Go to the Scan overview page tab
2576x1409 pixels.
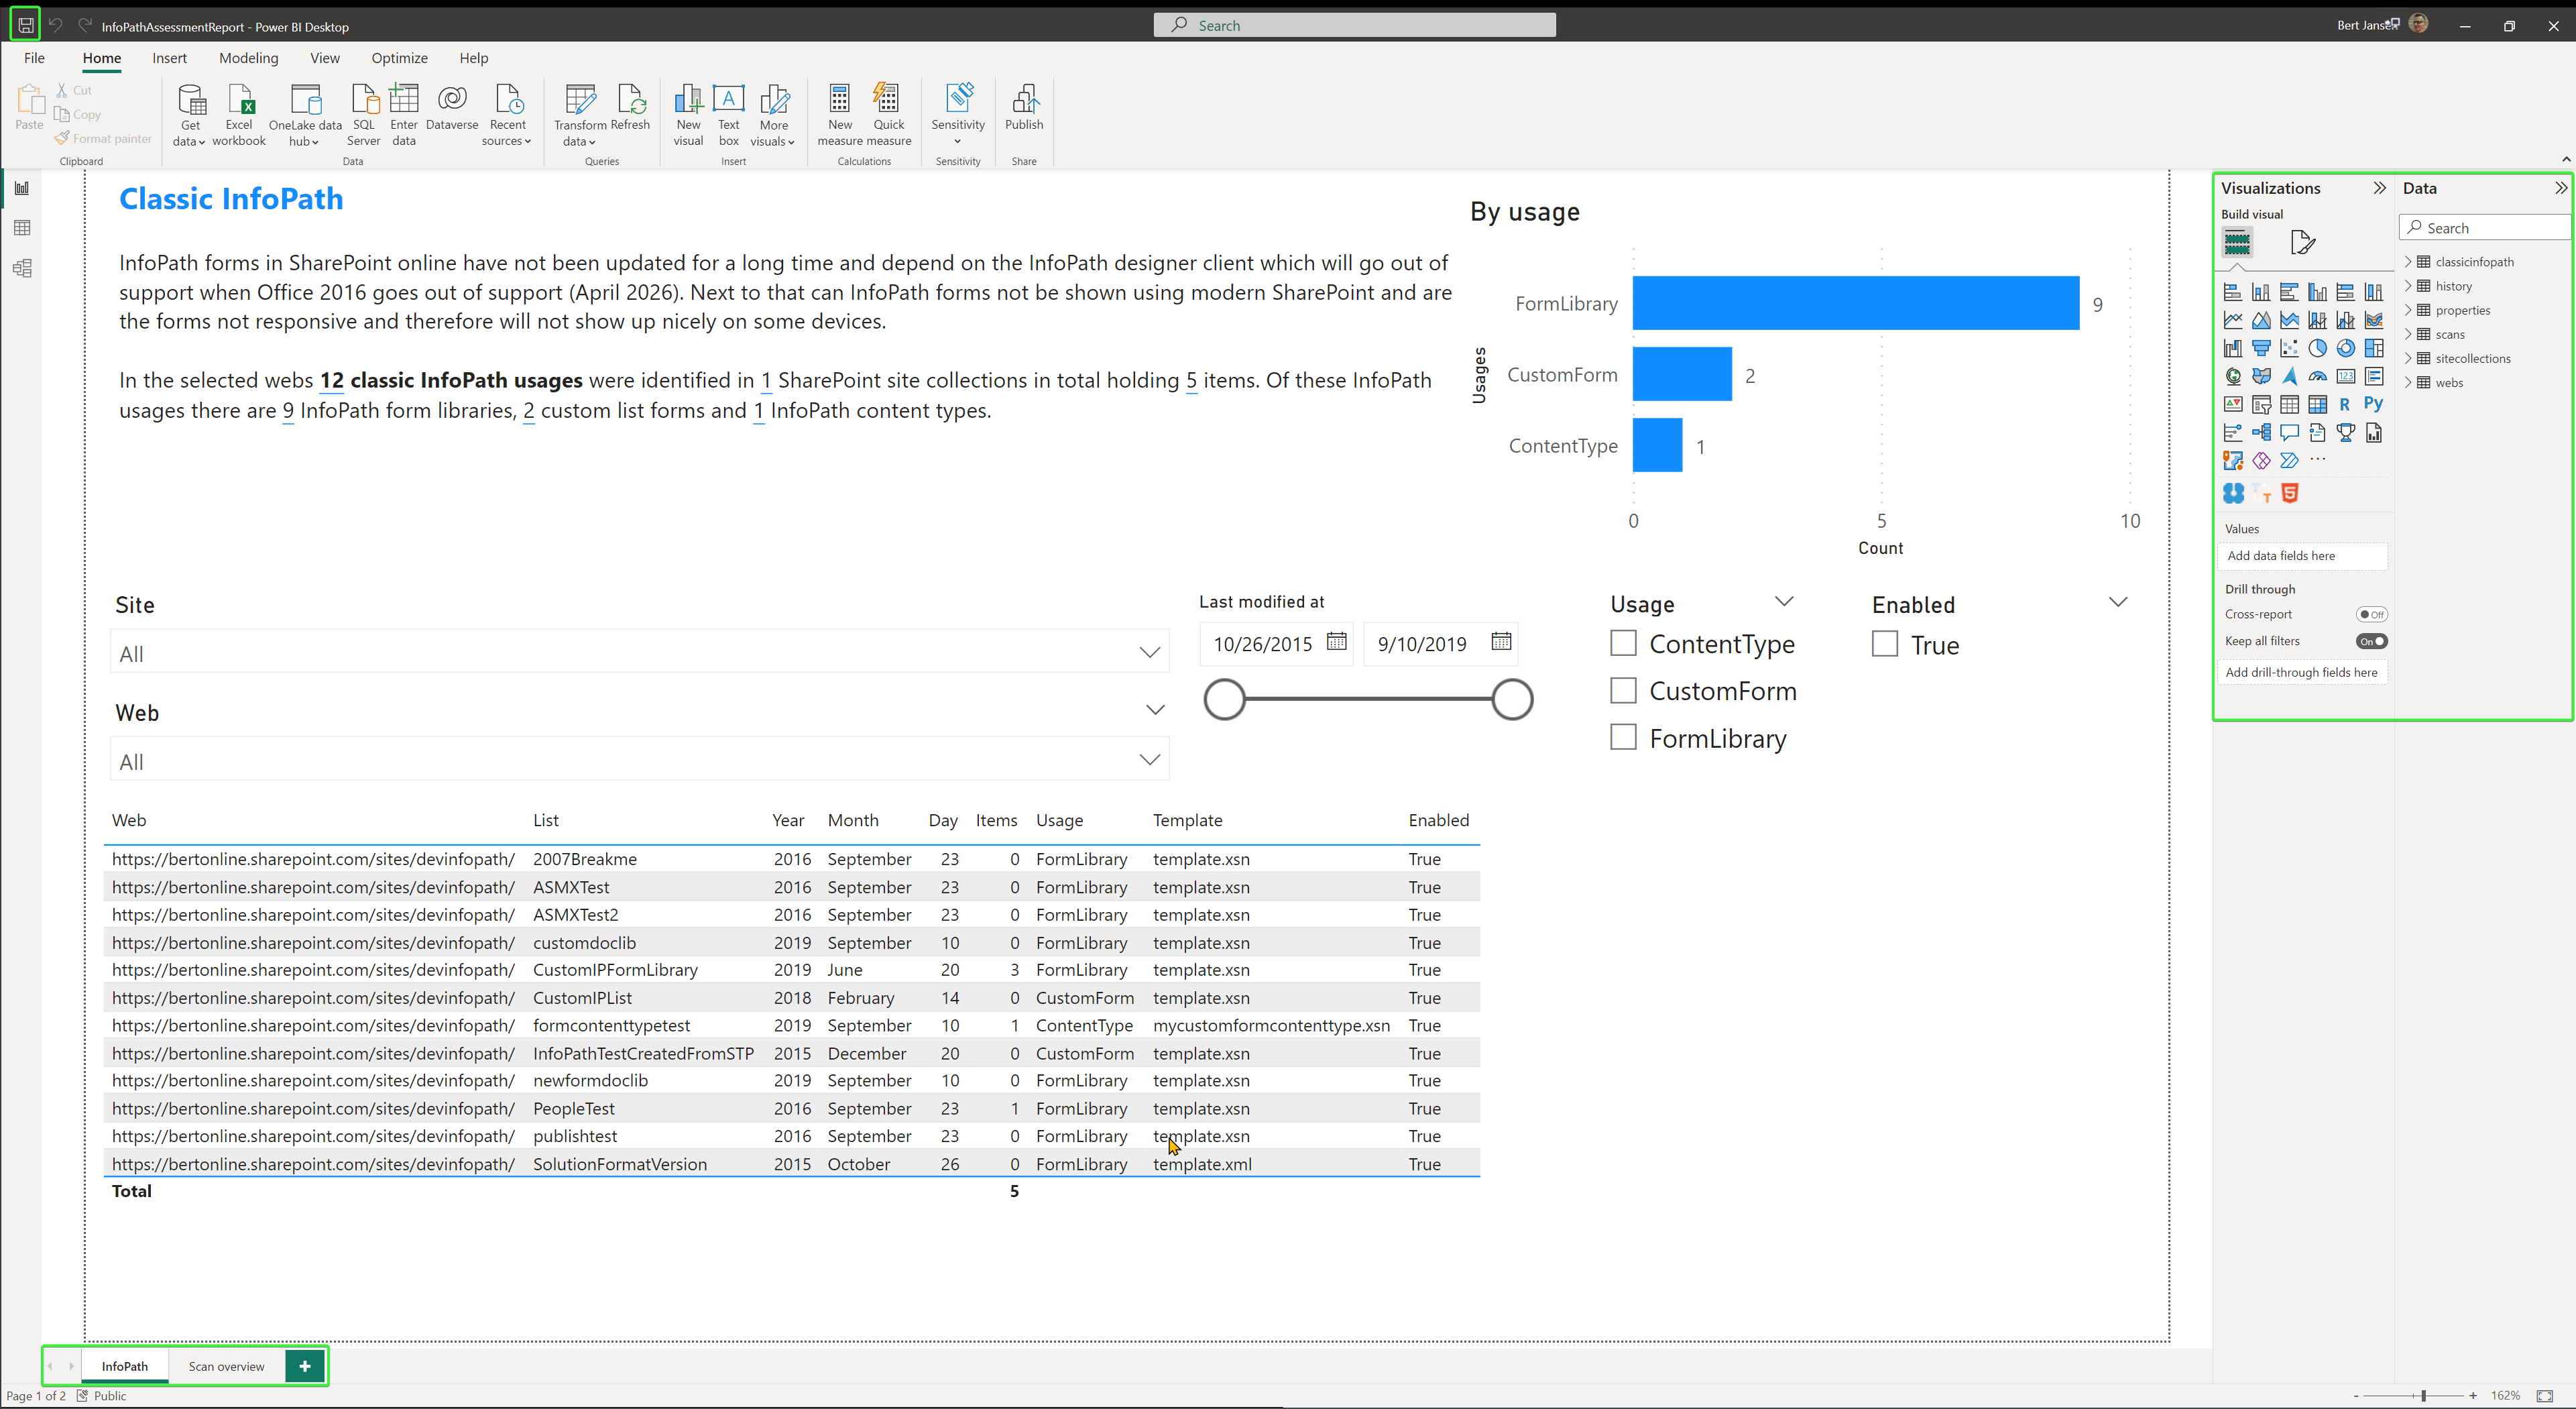pos(227,1366)
